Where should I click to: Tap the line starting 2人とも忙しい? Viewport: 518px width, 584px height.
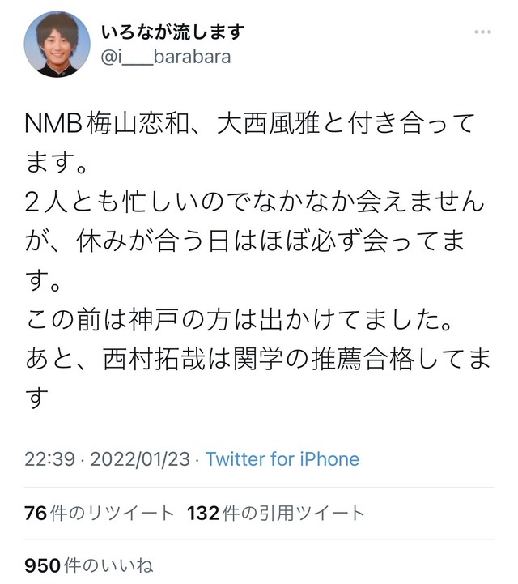point(254,202)
